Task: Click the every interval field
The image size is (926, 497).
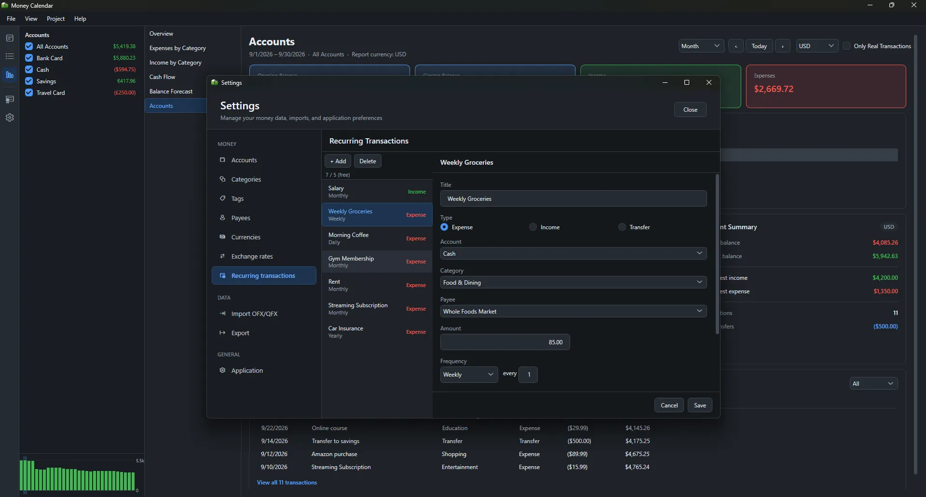Action: [x=528, y=374]
